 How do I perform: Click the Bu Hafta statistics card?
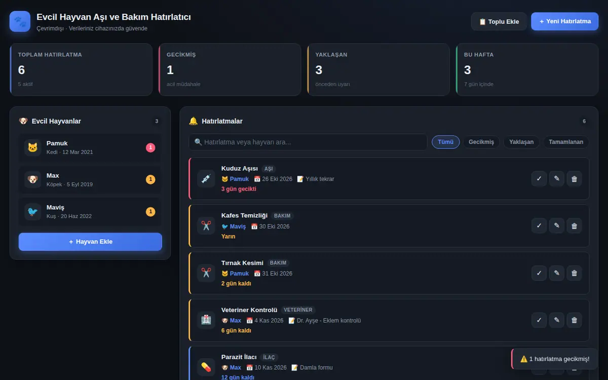click(527, 69)
